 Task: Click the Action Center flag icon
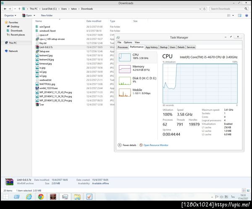(216, 197)
